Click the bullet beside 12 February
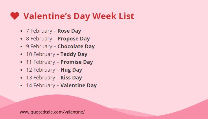 21,70
